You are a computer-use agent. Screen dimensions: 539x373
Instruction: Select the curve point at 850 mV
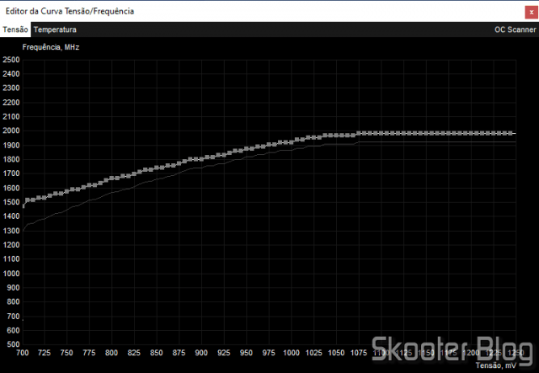coord(157,168)
